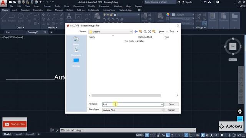246x138 pixels.
Task: Click the customization wrench icon by command line
Action: pos(57,130)
